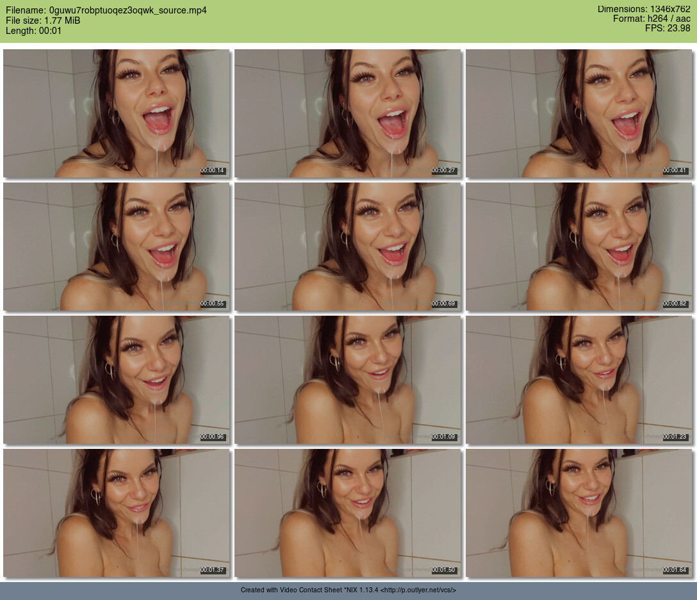Viewport: 697px width, 600px height.
Task: Click the Length 00:01 label
Action: 33,31
